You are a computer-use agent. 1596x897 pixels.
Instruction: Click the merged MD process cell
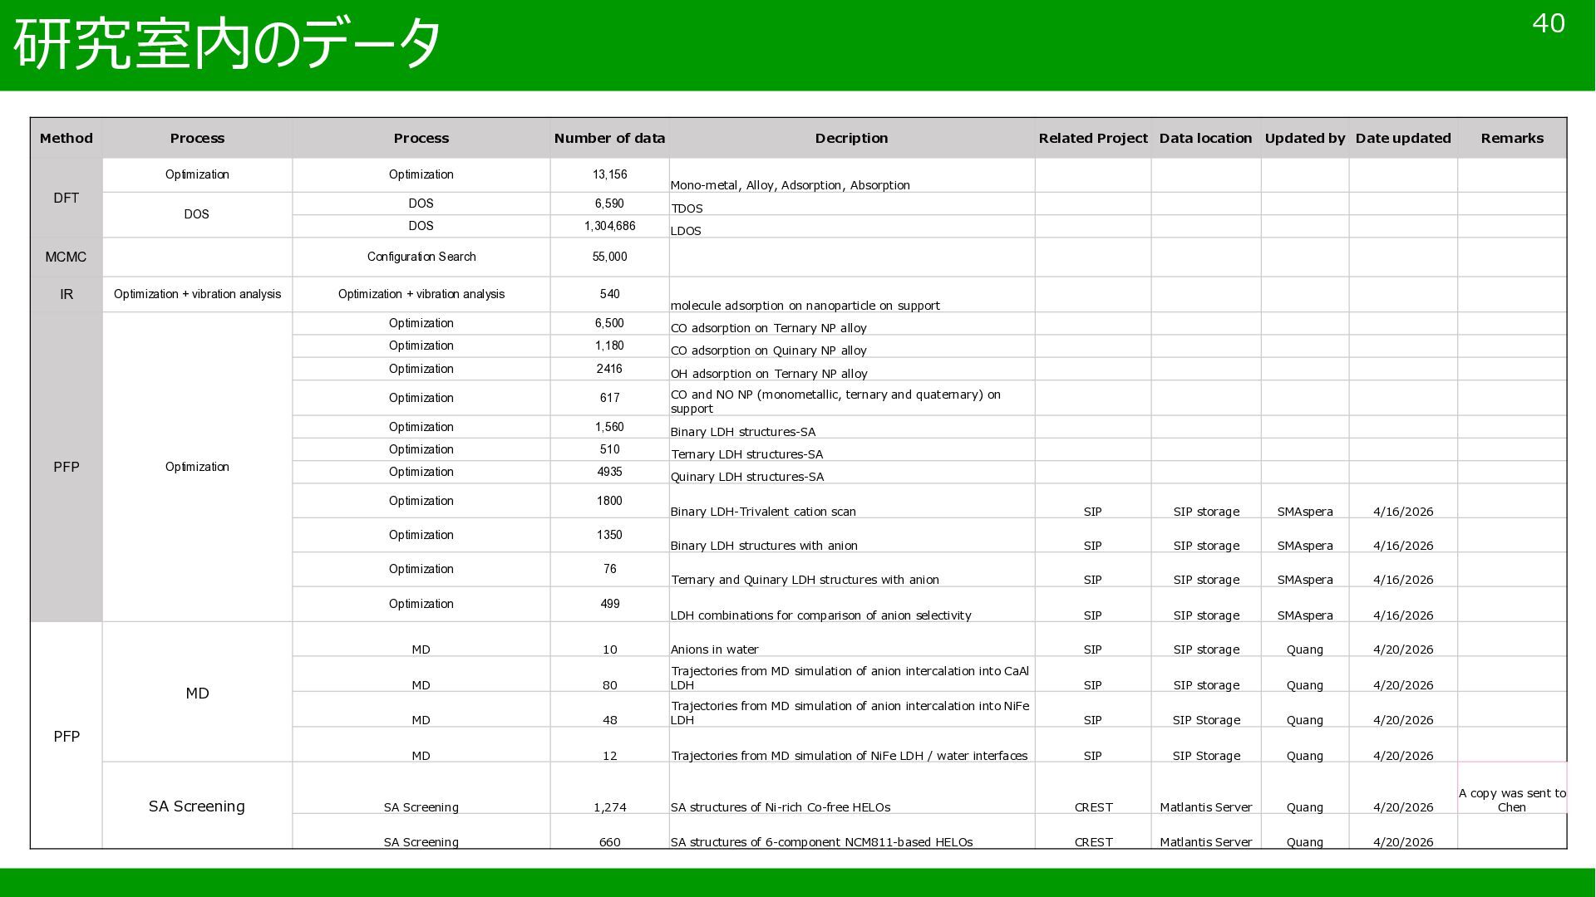click(x=197, y=693)
